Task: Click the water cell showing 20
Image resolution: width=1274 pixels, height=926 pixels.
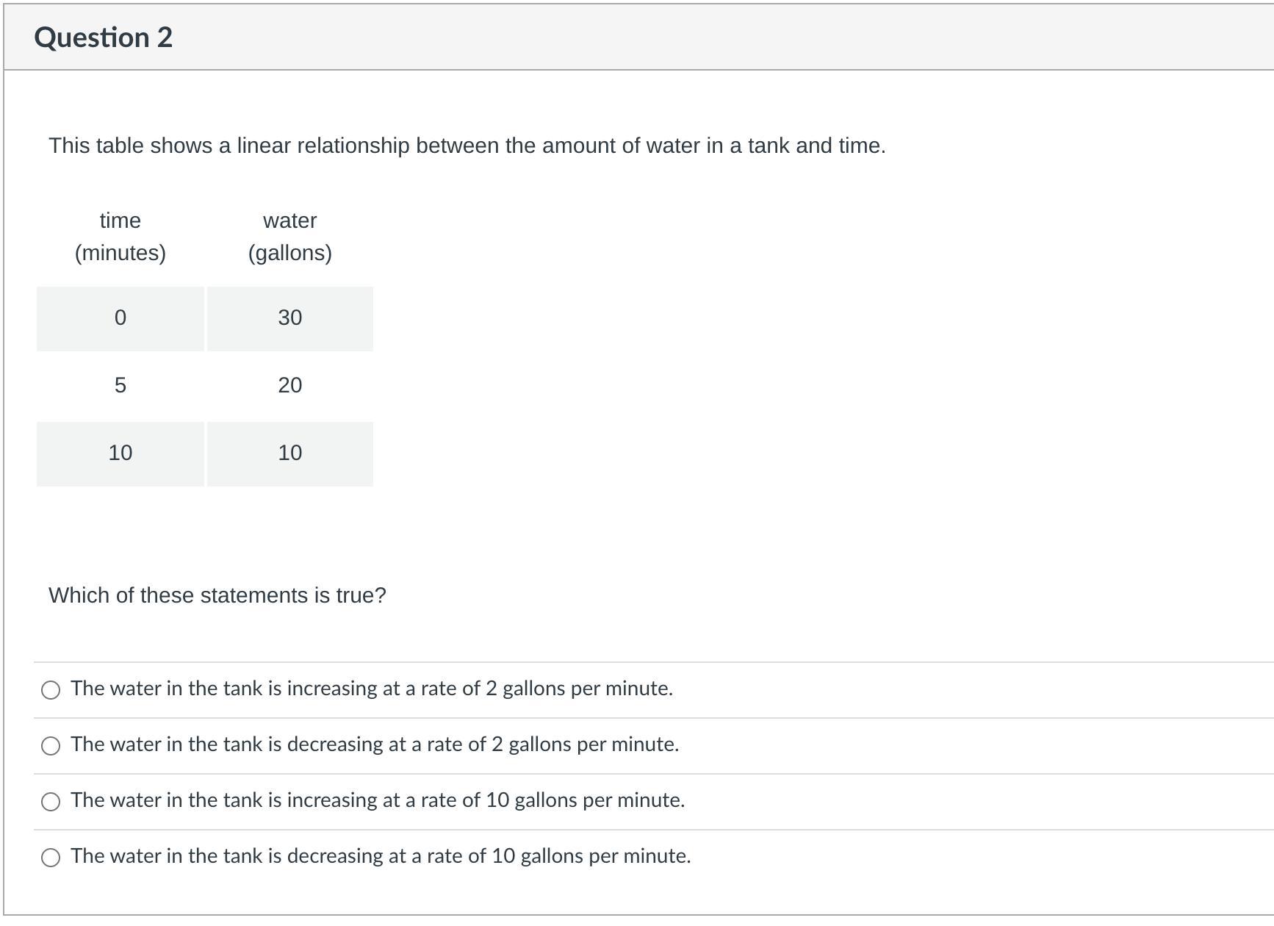Action: [290, 386]
